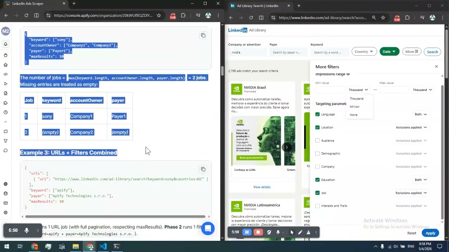Stop the recording with red square button
The width and height of the screenshot is (449, 252).
[258, 232]
